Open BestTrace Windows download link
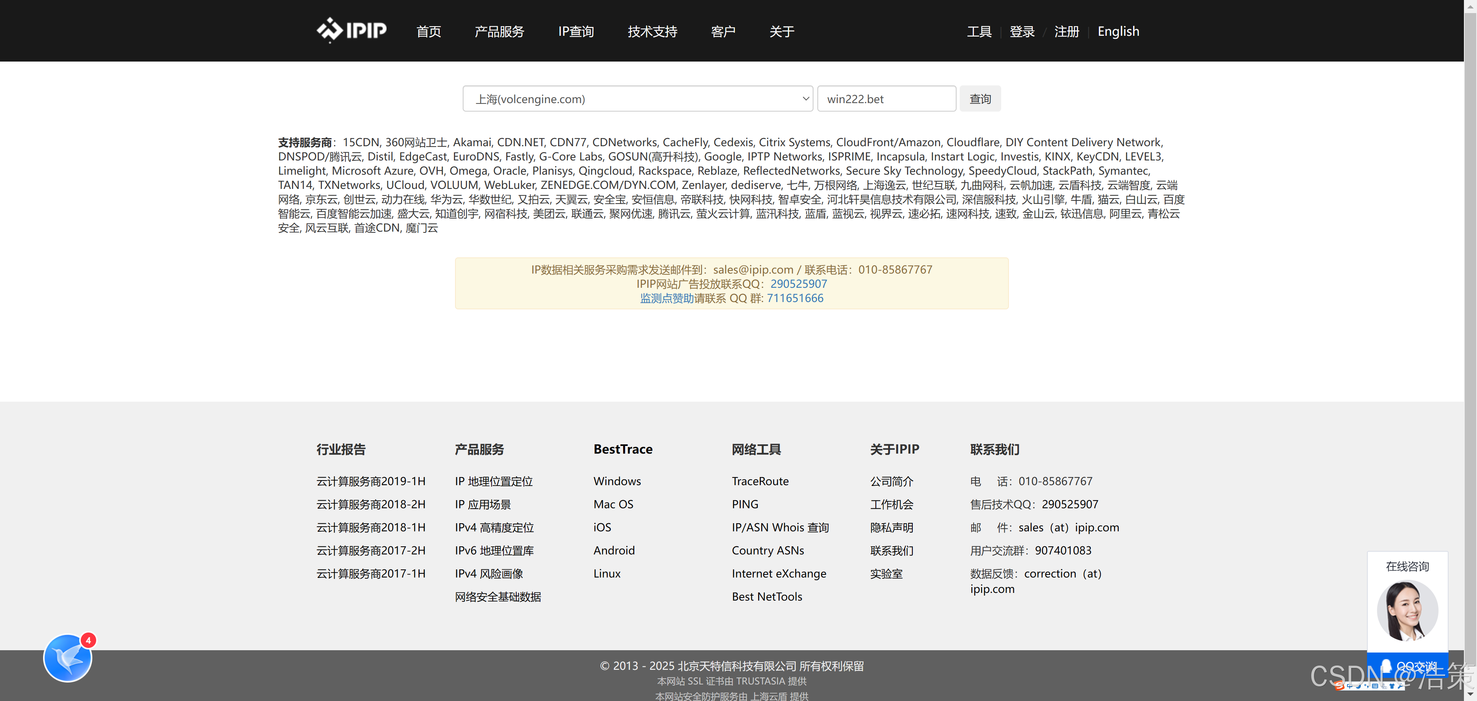The image size is (1477, 701). click(617, 481)
